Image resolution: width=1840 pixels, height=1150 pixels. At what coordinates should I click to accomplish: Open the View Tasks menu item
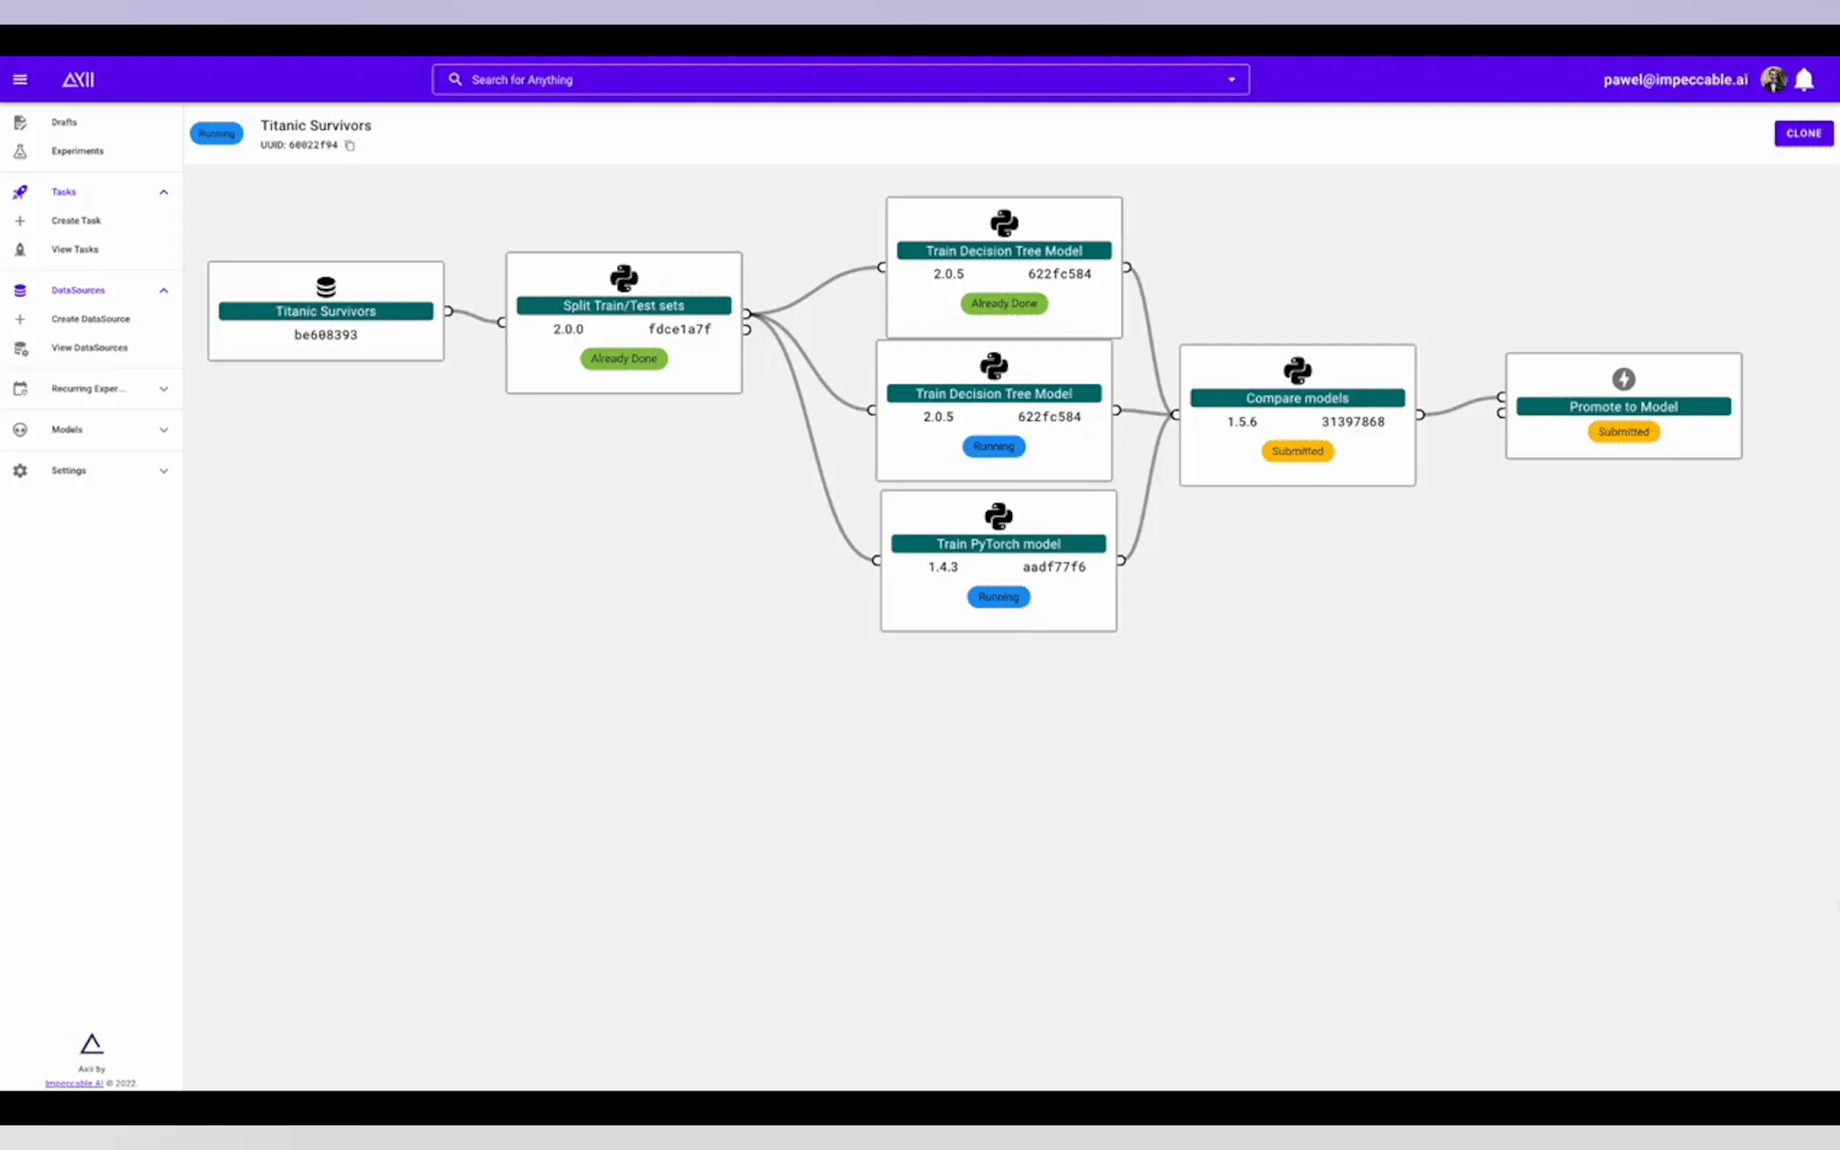75,249
